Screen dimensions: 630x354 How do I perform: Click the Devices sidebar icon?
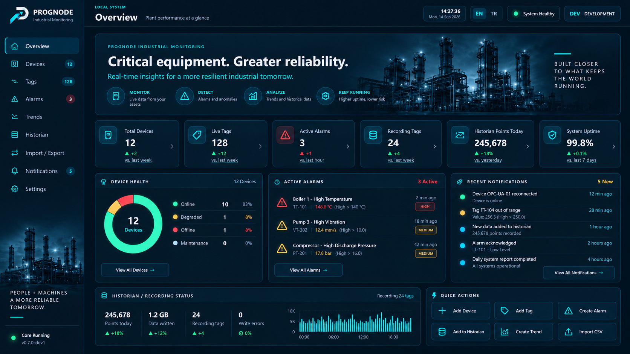pos(15,64)
